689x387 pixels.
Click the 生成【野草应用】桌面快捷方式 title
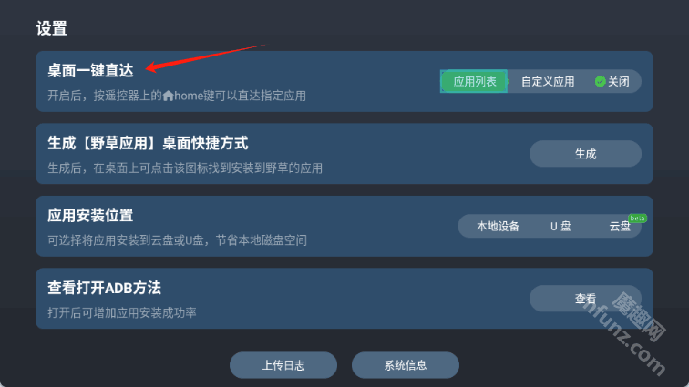[148, 143]
